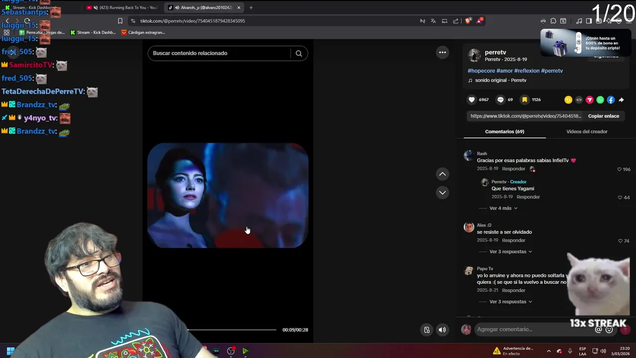
Task: Expand 'Ver 4 más' replies
Action: tap(503, 208)
